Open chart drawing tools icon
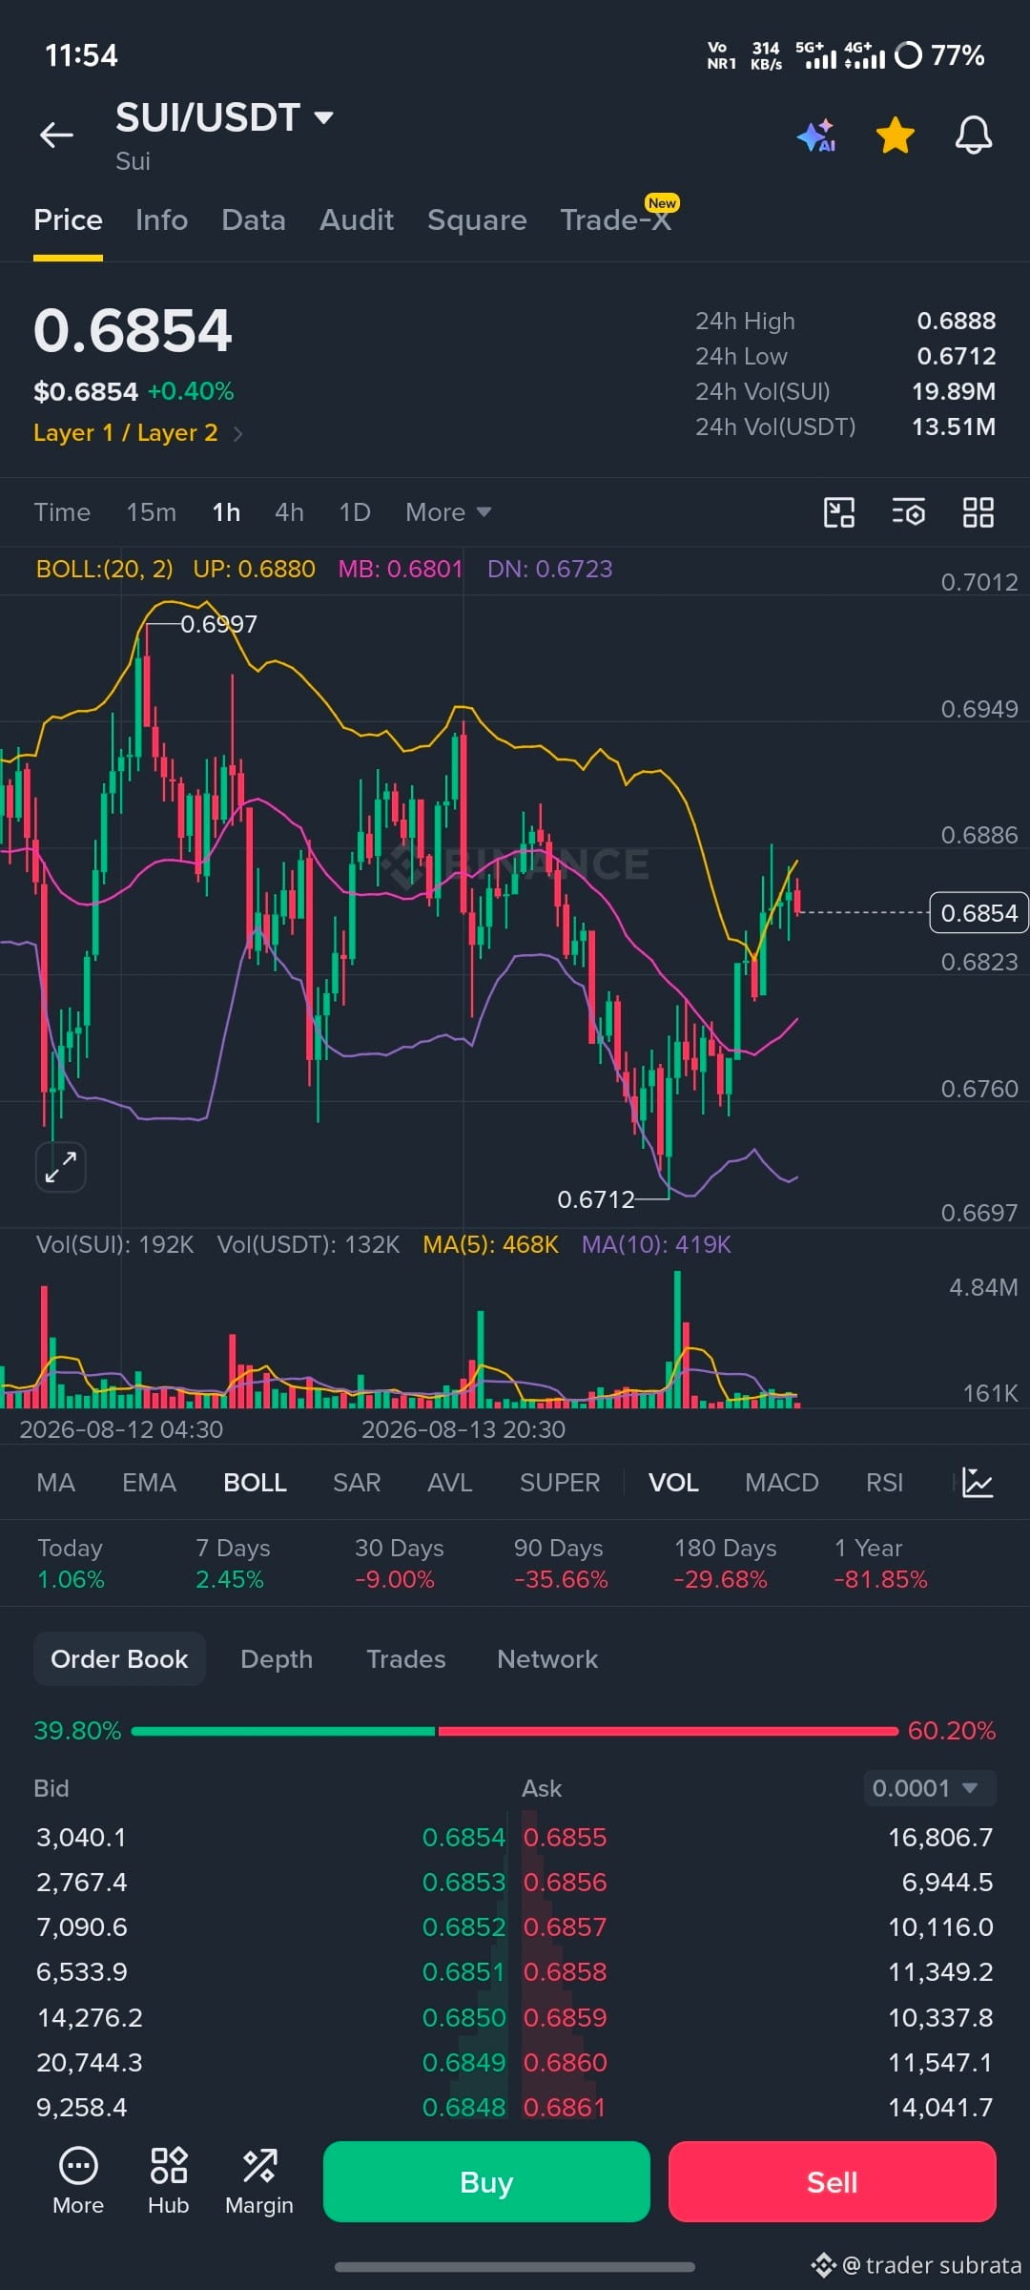This screenshot has height=2290, width=1030. click(x=839, y=512)
